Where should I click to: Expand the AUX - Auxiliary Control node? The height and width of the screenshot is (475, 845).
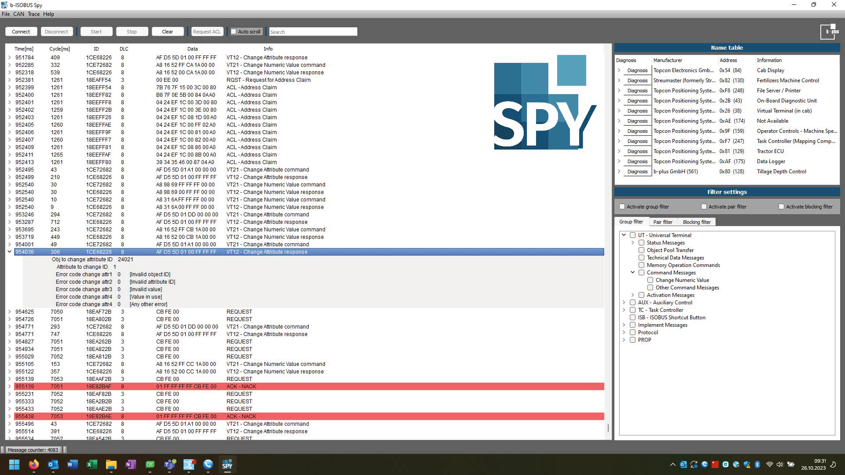[624, 303]
